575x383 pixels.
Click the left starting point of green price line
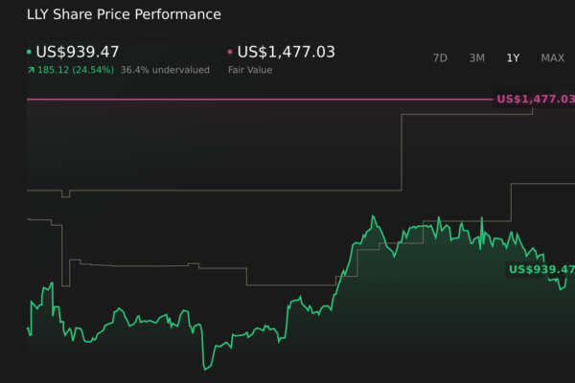pos(28,329)
